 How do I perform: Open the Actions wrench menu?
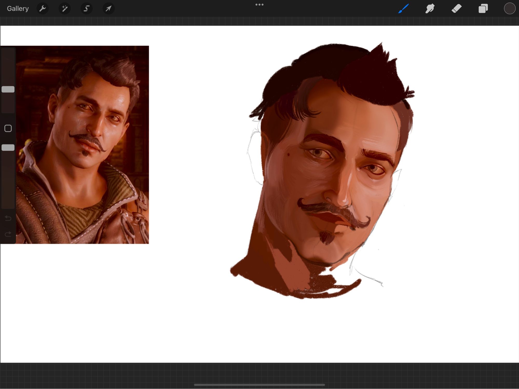click(x=43, y=9)
